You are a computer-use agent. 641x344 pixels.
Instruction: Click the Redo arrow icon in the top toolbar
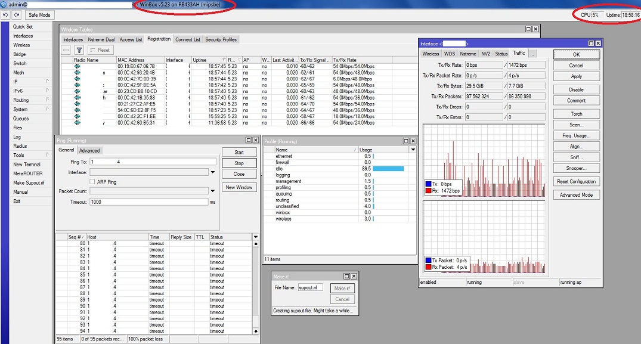point(17,15)
